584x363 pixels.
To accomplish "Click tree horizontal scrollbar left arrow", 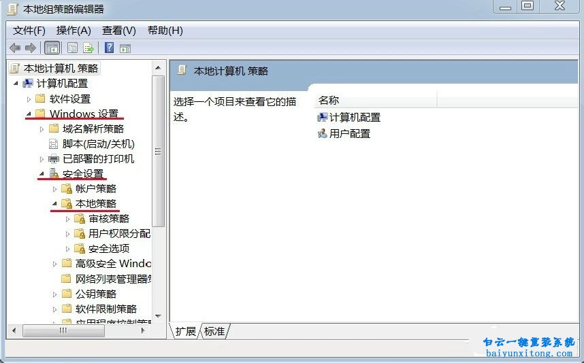I will (x=14, y=330).
